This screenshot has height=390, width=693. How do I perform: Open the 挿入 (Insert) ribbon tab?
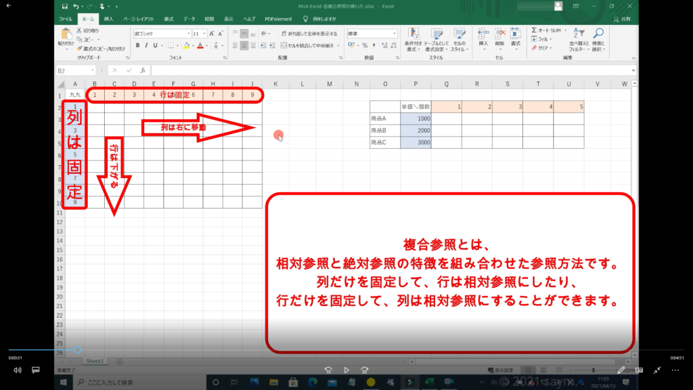pos(108,20)
